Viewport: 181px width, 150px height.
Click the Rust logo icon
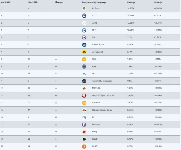coord(84,139)
